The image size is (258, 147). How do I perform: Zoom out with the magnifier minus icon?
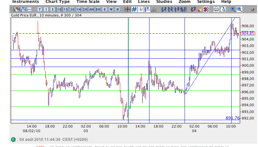pos(239,9)
